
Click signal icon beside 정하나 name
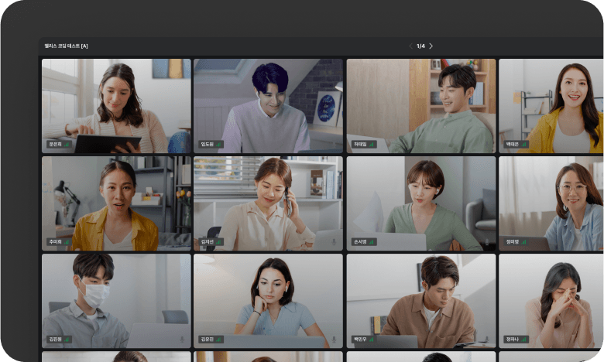pos(524,339)
